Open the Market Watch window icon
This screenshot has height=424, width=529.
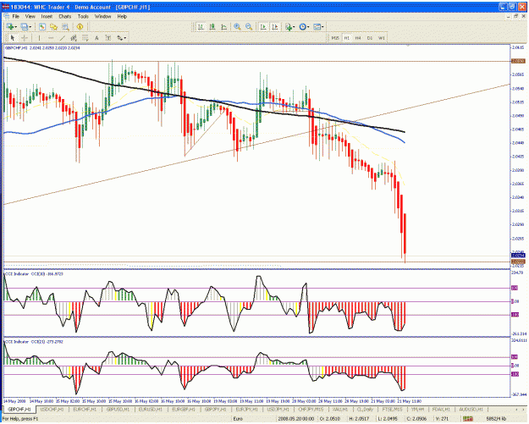click(42, 26)
